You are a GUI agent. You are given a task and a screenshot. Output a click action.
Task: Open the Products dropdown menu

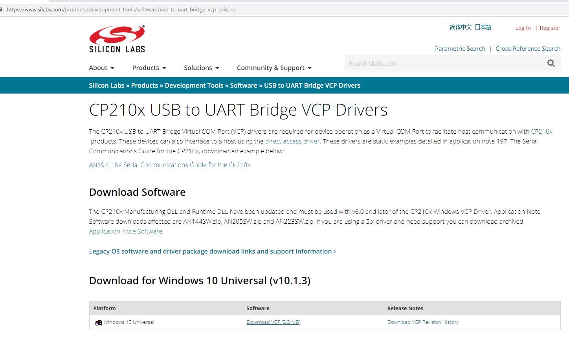click(149, 68)
